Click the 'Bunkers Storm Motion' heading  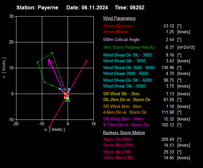click(124, 133)
